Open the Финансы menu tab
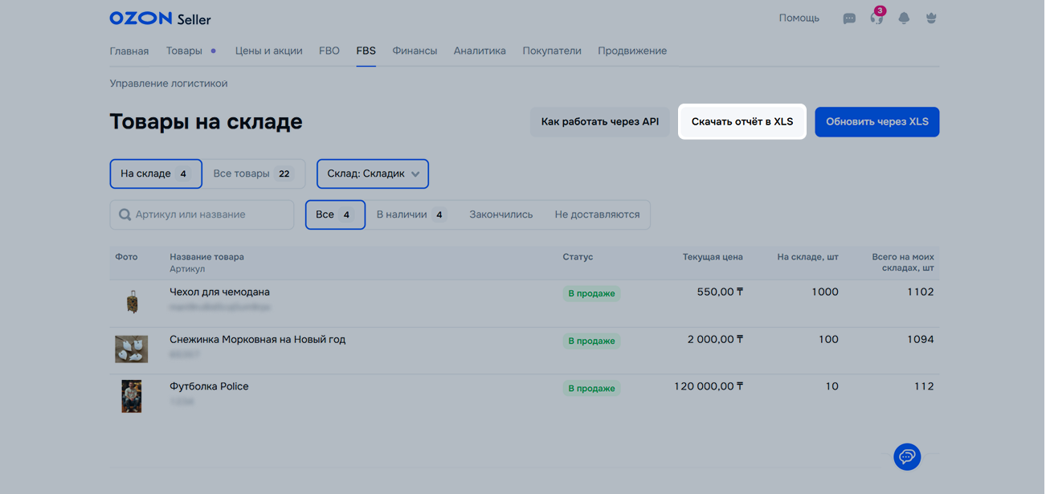 415,51
